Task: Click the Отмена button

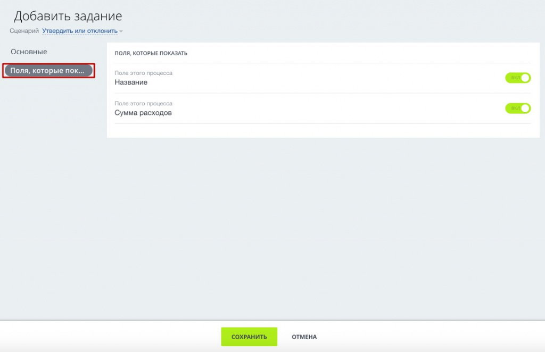Action: click(304, 337)
